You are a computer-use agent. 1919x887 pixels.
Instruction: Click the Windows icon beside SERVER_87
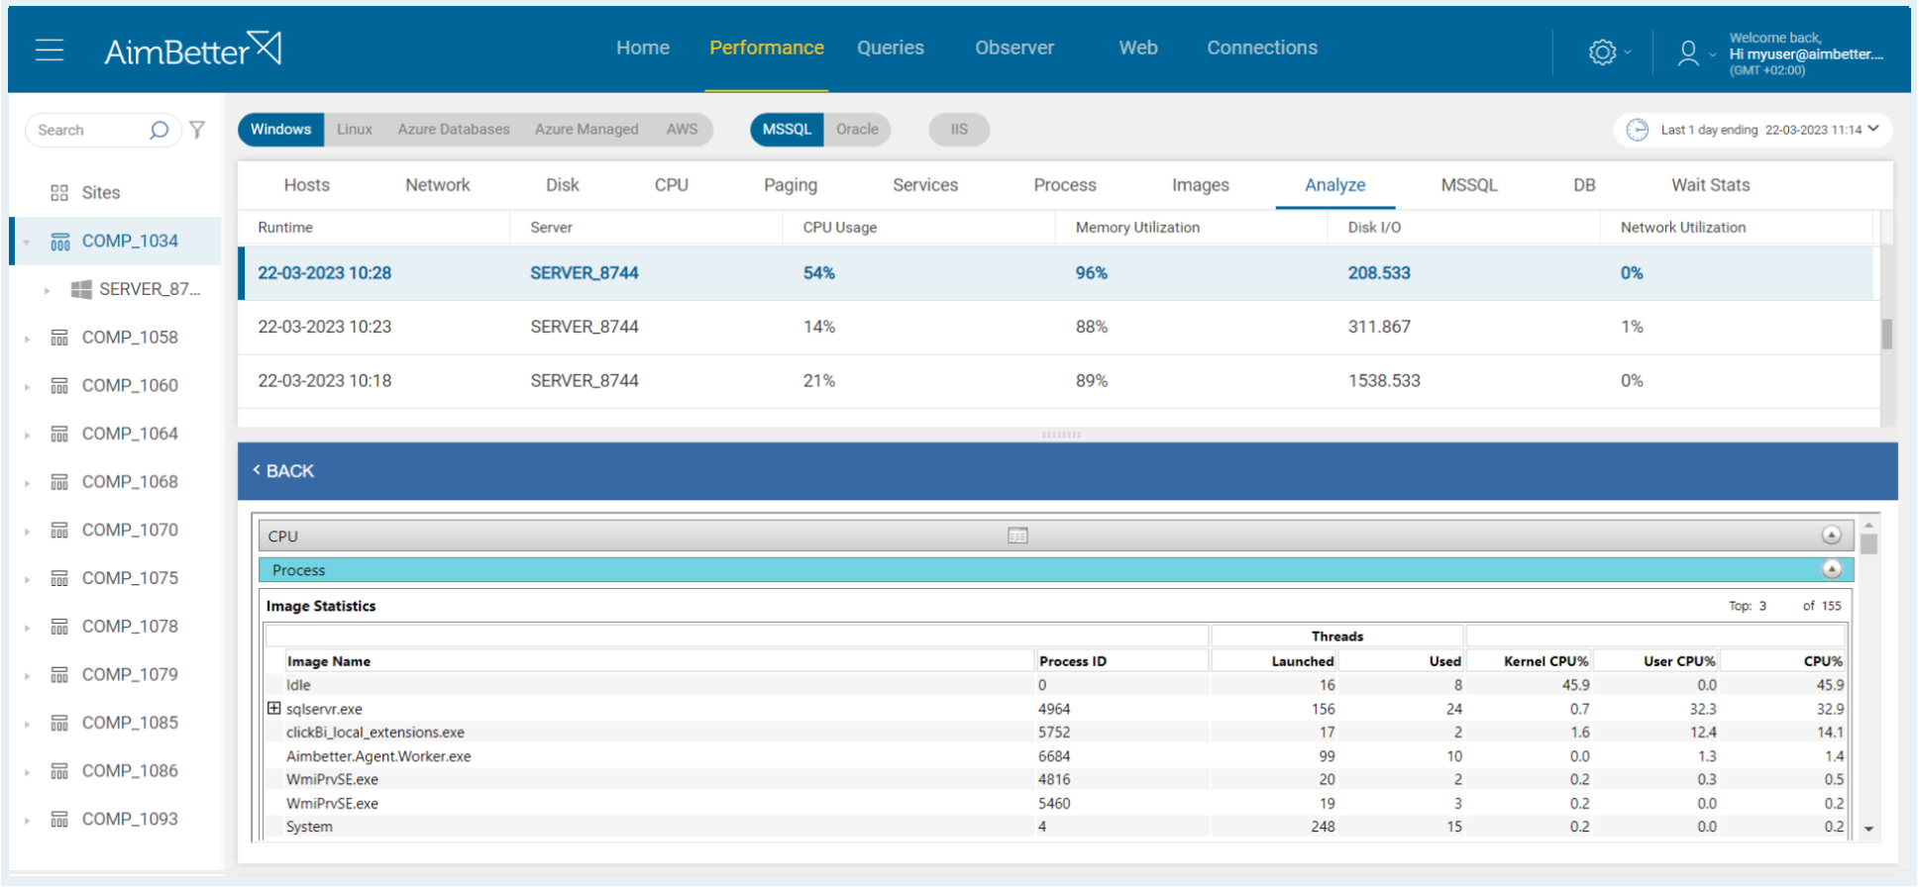[x=81, y=289]
